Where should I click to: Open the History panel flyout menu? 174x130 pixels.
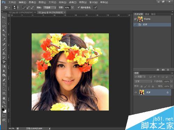[x=172, y=14]
